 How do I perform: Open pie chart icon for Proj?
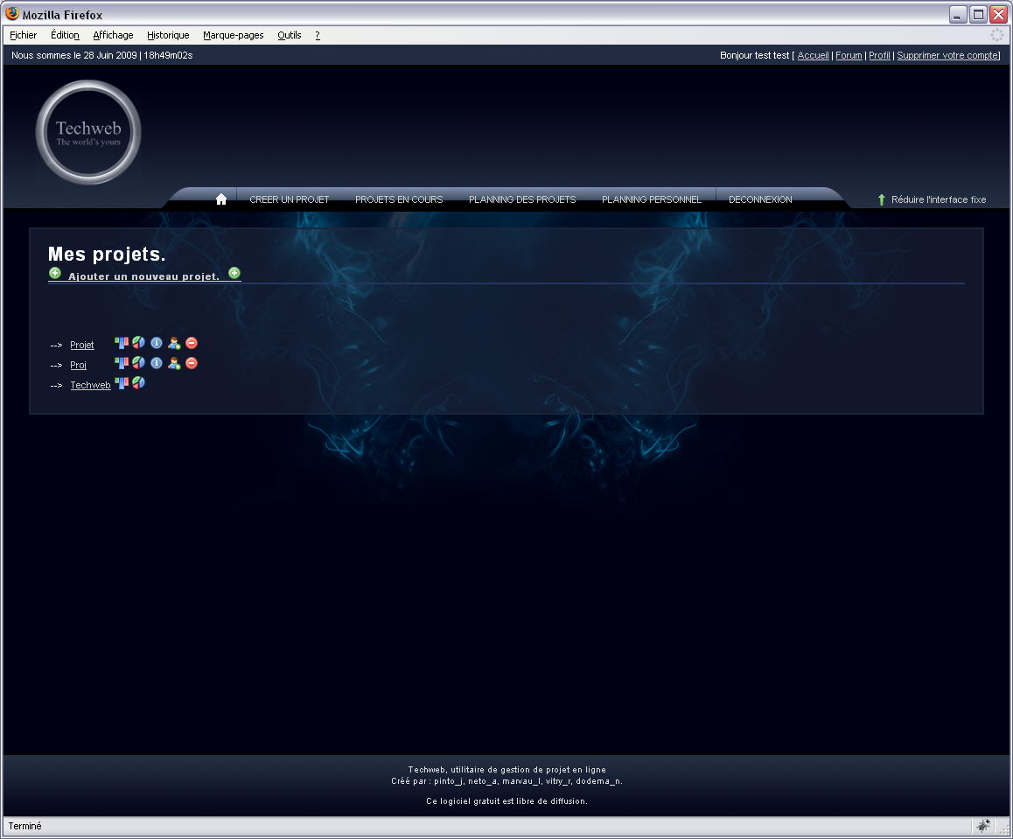tap(138, 362)
